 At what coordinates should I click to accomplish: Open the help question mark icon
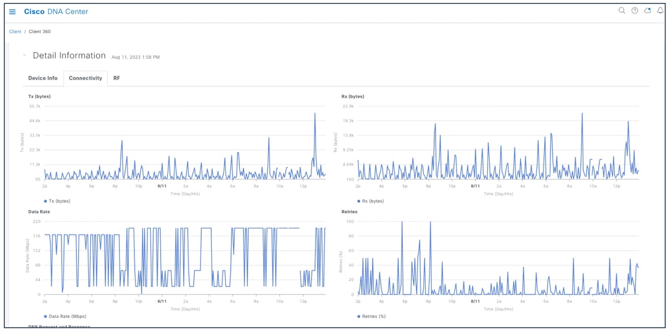pyautogui.click(x=635, y=11)
